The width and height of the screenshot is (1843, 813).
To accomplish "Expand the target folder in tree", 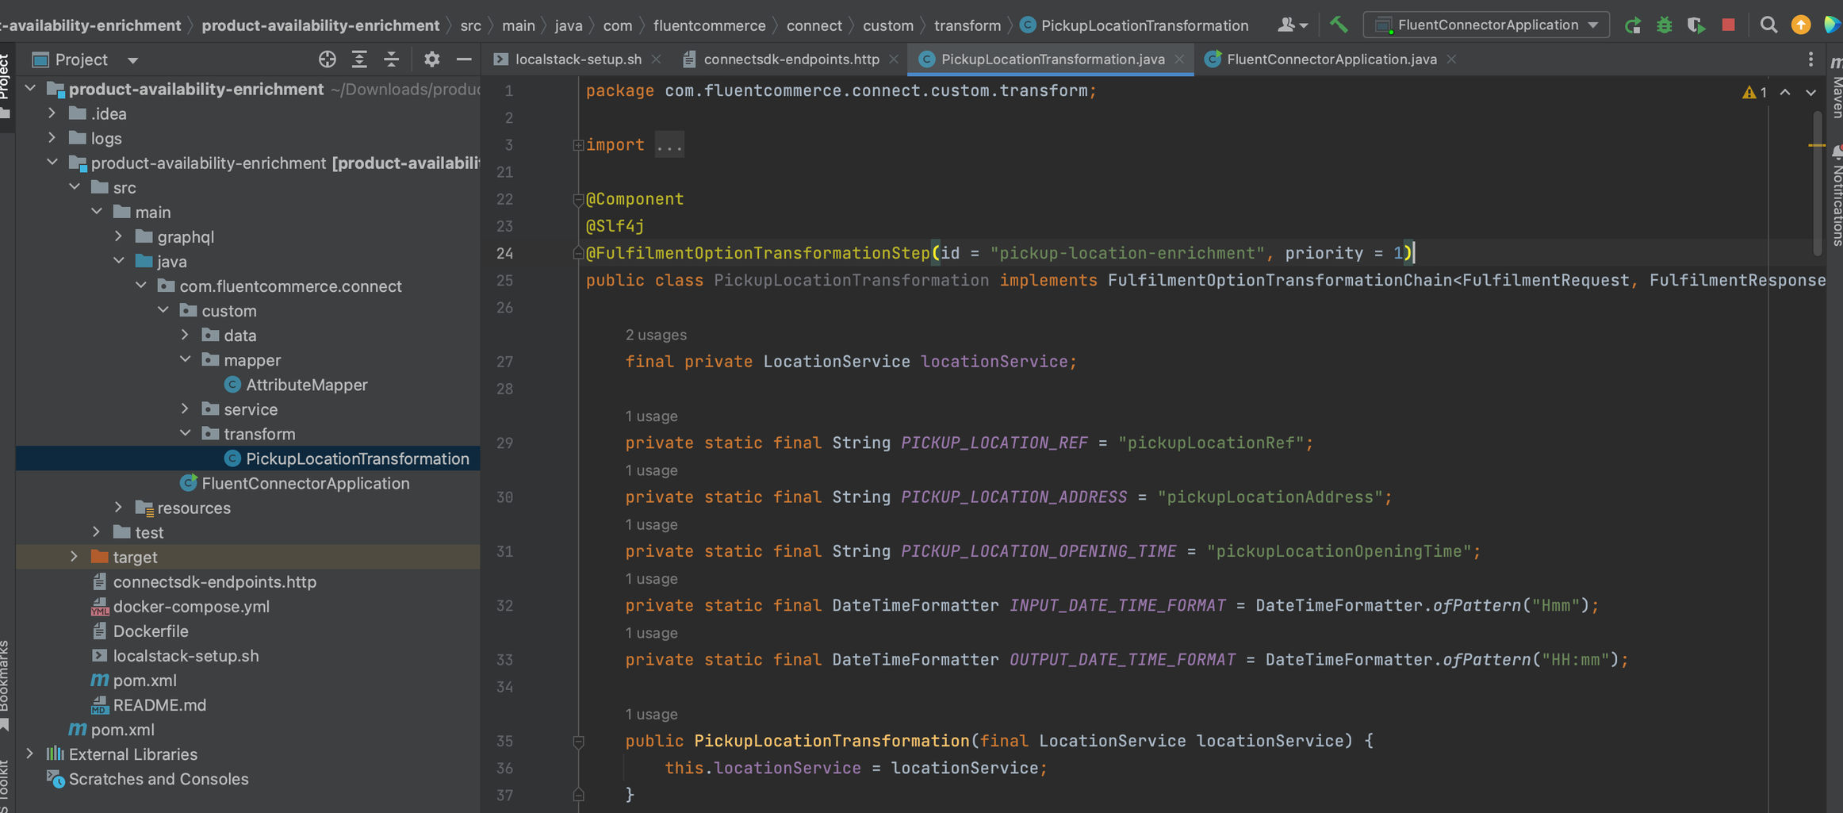I will 75,557.
